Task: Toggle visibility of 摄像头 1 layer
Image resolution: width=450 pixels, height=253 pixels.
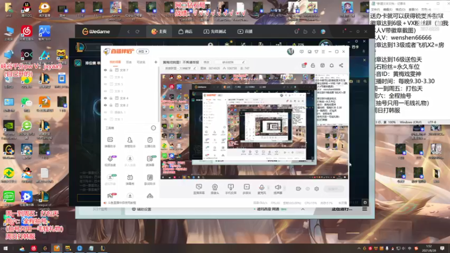Action: click(105, 112)
